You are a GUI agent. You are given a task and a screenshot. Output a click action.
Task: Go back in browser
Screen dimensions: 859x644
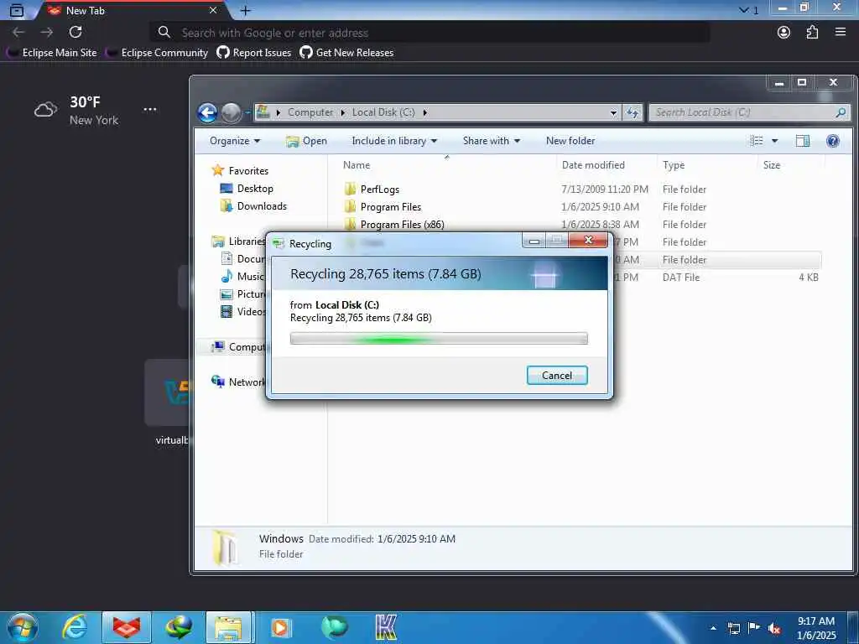coord(18,33)
